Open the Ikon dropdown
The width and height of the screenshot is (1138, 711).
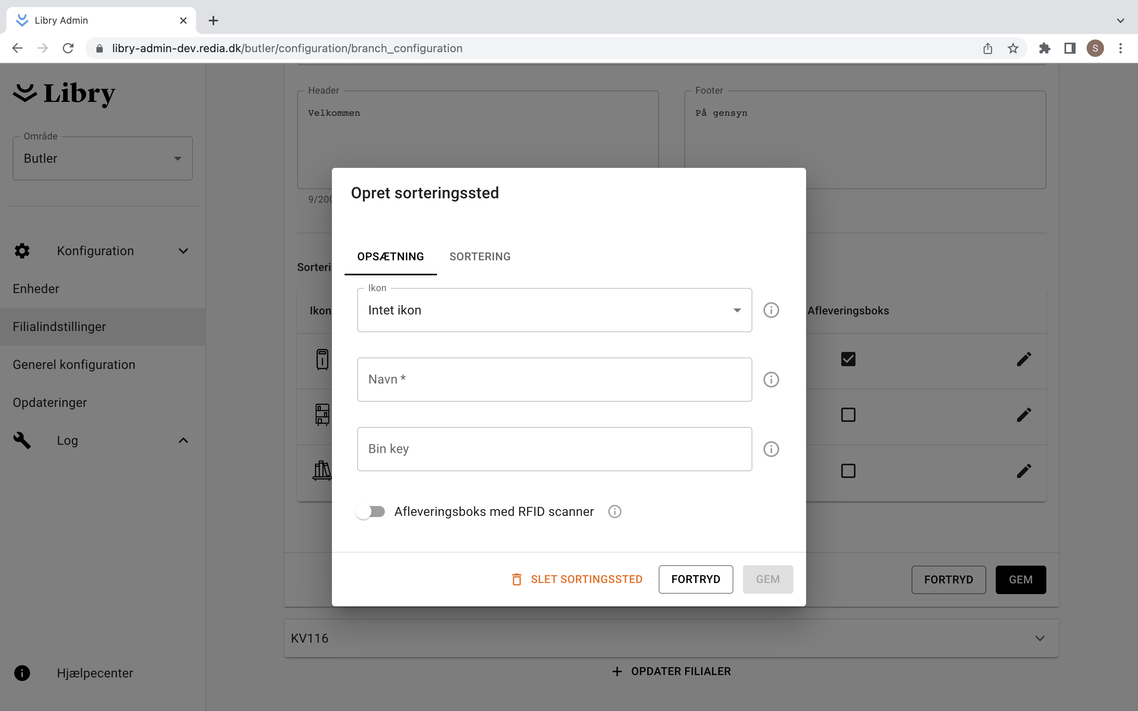coord(554,310)
